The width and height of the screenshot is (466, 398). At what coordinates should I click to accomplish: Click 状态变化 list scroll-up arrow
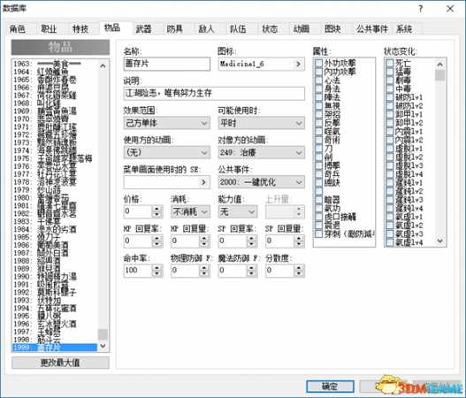point(439,65)
